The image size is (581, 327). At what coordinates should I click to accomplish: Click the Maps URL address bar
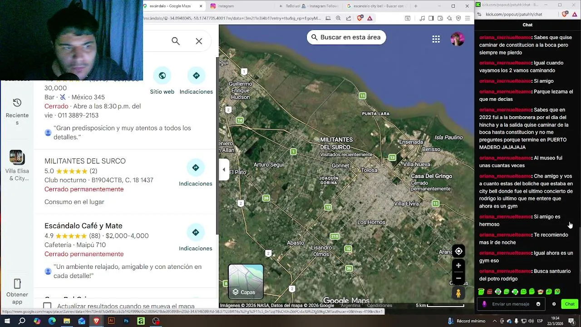click(234, 18)
